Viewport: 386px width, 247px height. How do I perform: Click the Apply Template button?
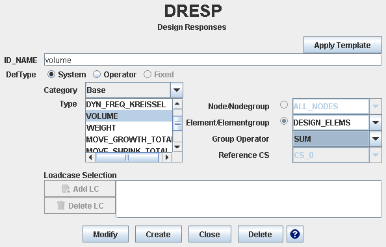pos(342,45)
